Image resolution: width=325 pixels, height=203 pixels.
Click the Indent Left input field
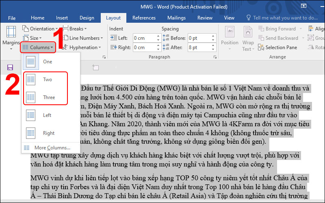pyautogui.click(x=145, y=38)
